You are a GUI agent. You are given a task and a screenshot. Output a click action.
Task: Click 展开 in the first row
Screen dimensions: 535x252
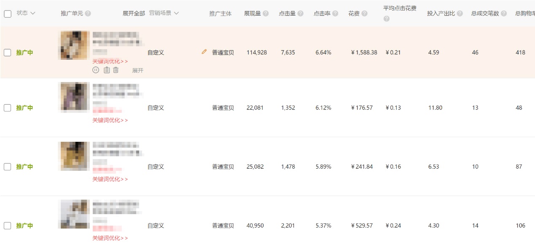(138, 70)
